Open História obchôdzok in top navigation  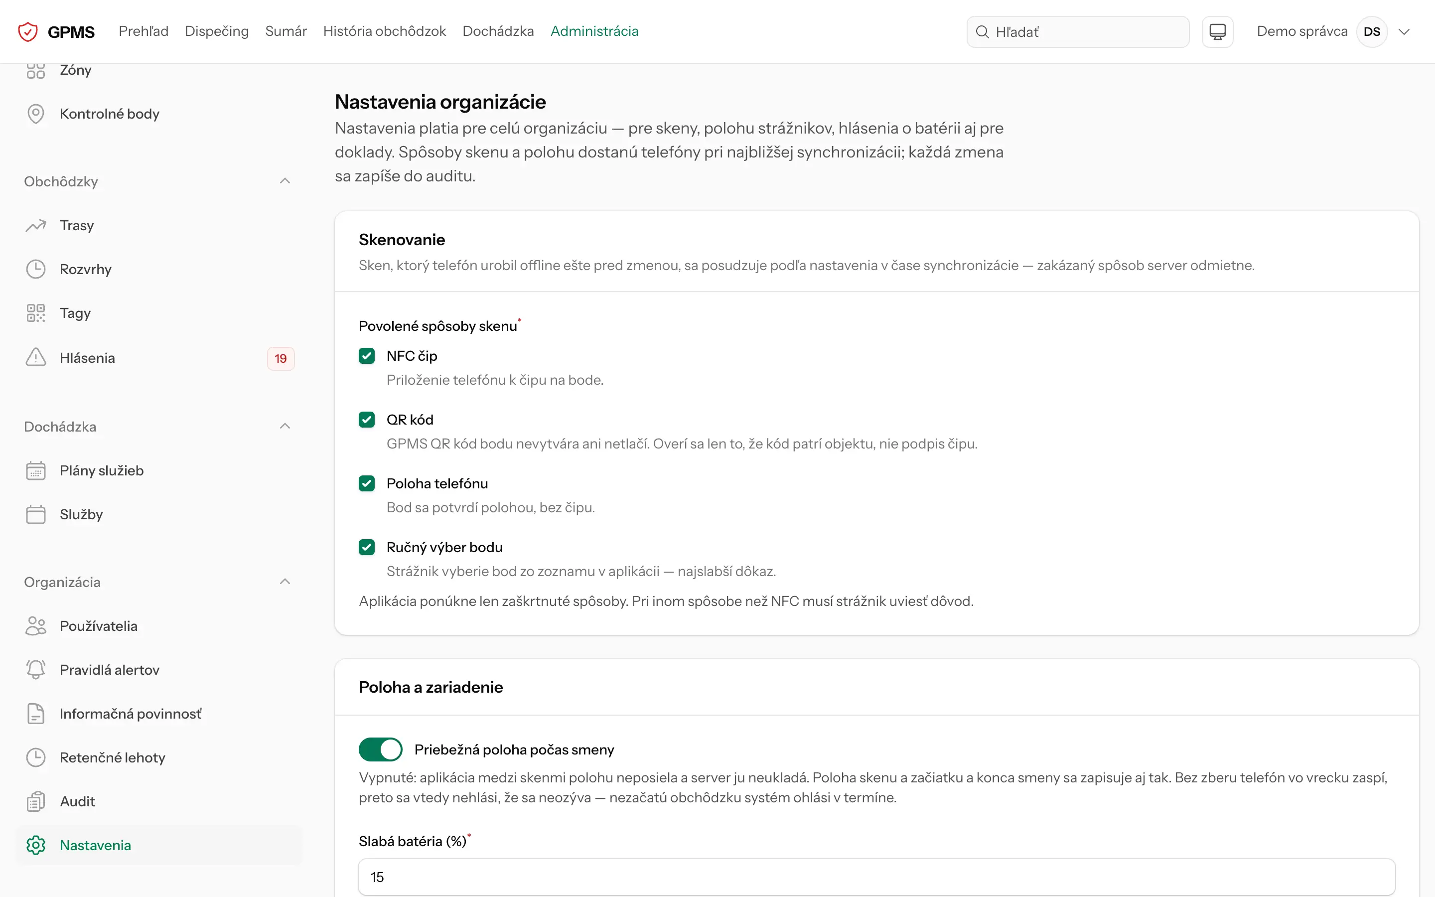[x=384, y=31]
